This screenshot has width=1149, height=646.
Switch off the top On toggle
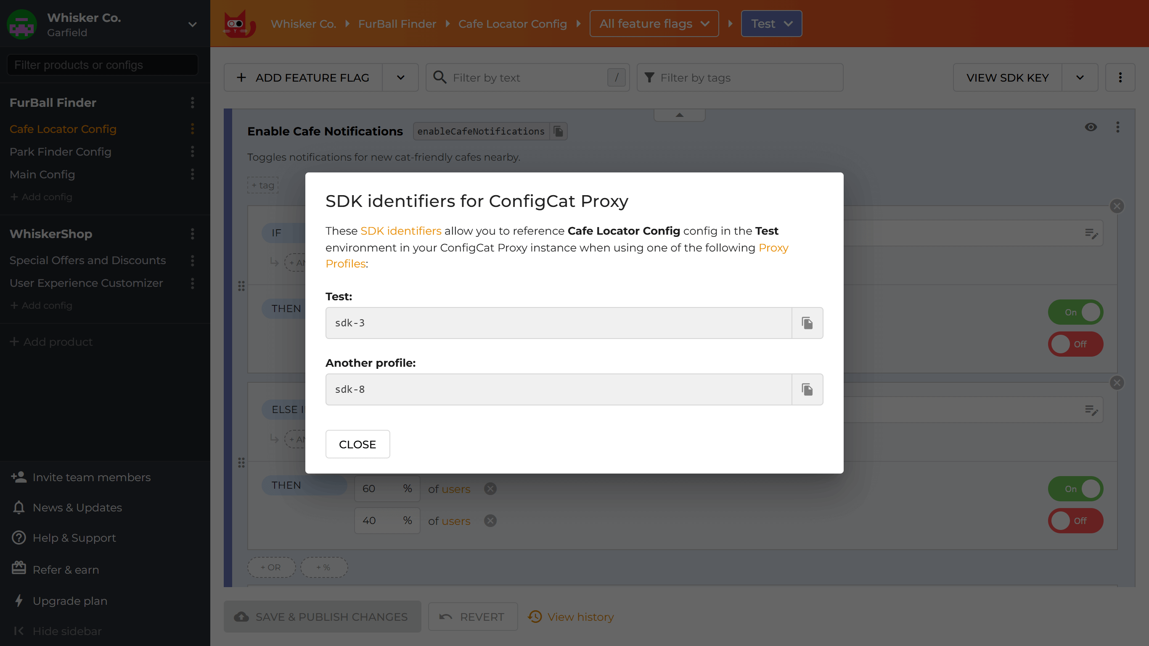(x=1075, y=312)
